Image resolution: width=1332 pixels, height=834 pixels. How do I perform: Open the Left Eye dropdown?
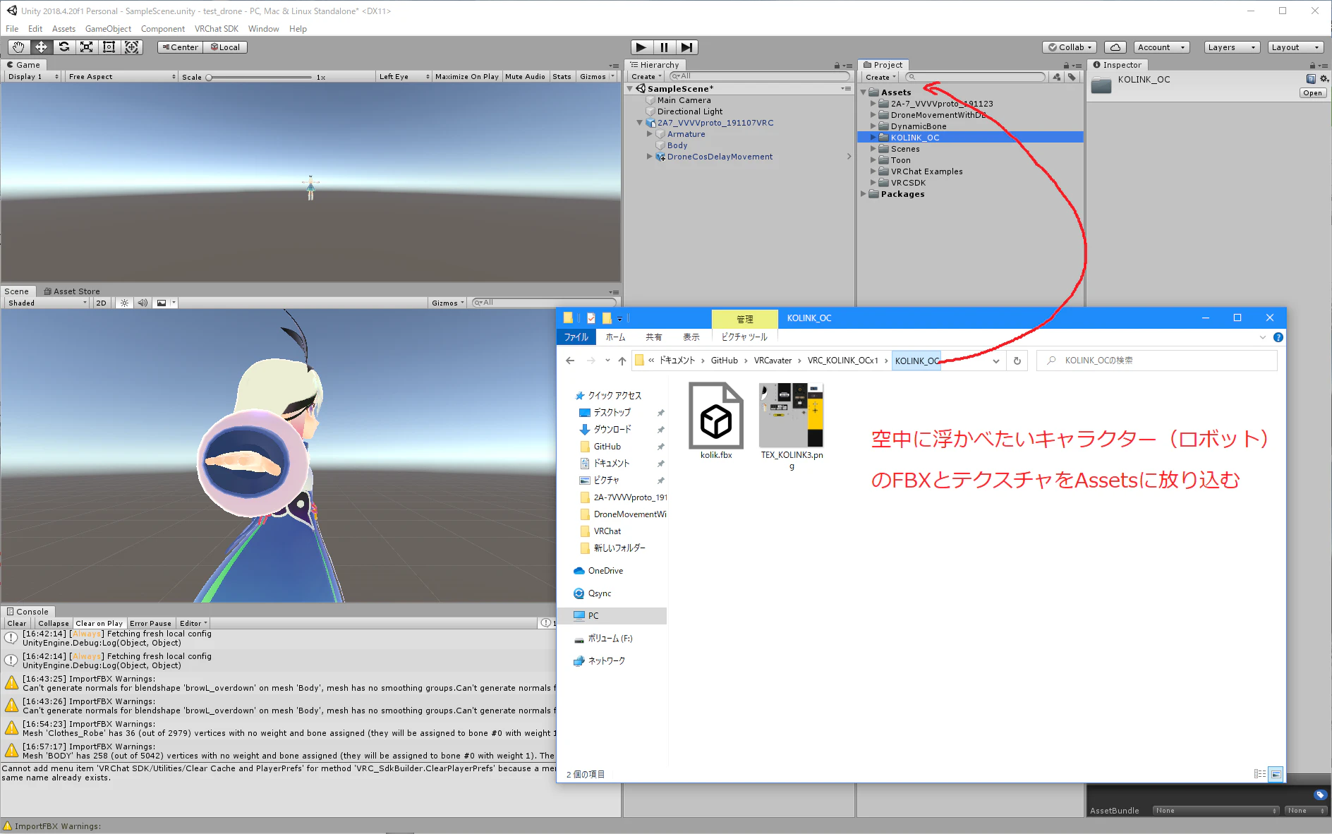click(404, 77)
